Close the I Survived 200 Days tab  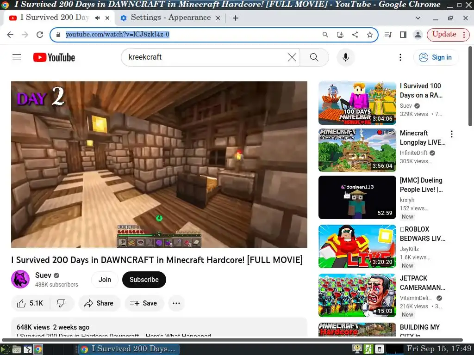(107, 18)
